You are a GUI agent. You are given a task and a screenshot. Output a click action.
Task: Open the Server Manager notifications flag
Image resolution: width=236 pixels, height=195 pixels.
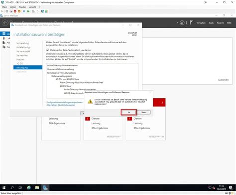pos(191,23)
